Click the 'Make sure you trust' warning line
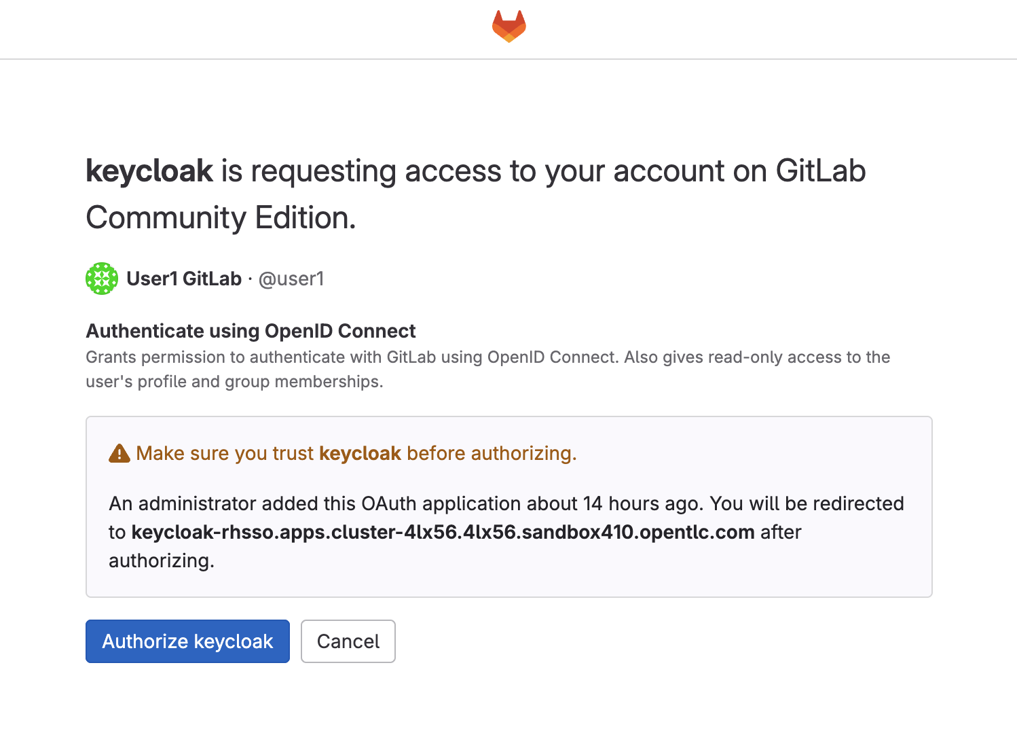Viewport: 1017px width, 731px height. (x=343, y=453)
